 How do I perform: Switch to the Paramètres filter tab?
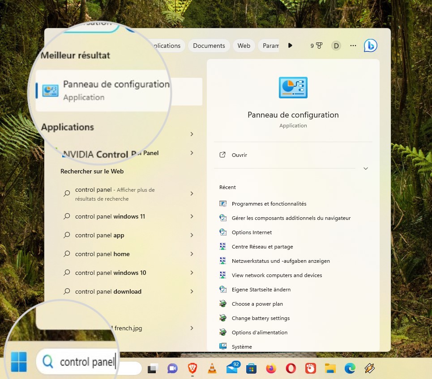269,46
